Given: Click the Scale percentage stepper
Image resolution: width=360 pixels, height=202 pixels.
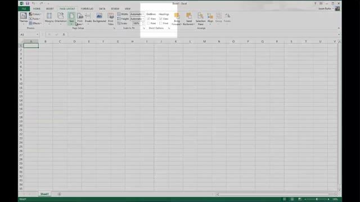Looking at the screenshot, I should [143, 24].
